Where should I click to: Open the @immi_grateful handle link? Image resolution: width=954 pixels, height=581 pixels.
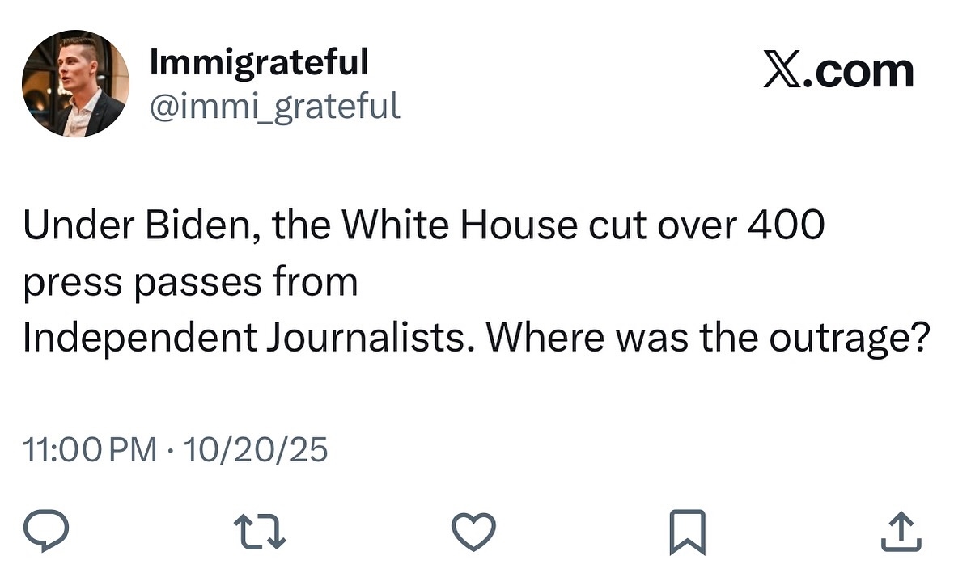[275, 105]
